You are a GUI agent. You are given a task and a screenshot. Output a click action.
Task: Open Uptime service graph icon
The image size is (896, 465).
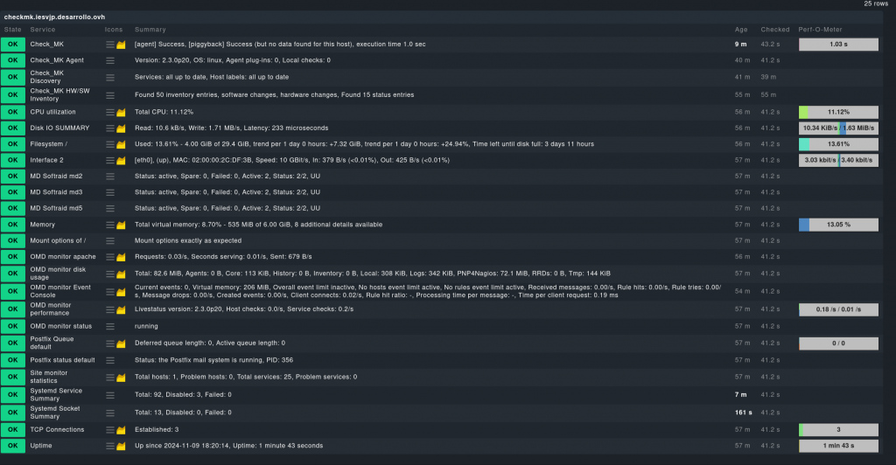pos(122,446)
